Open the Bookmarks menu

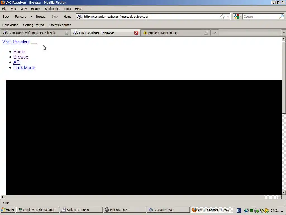click(52, 9)
